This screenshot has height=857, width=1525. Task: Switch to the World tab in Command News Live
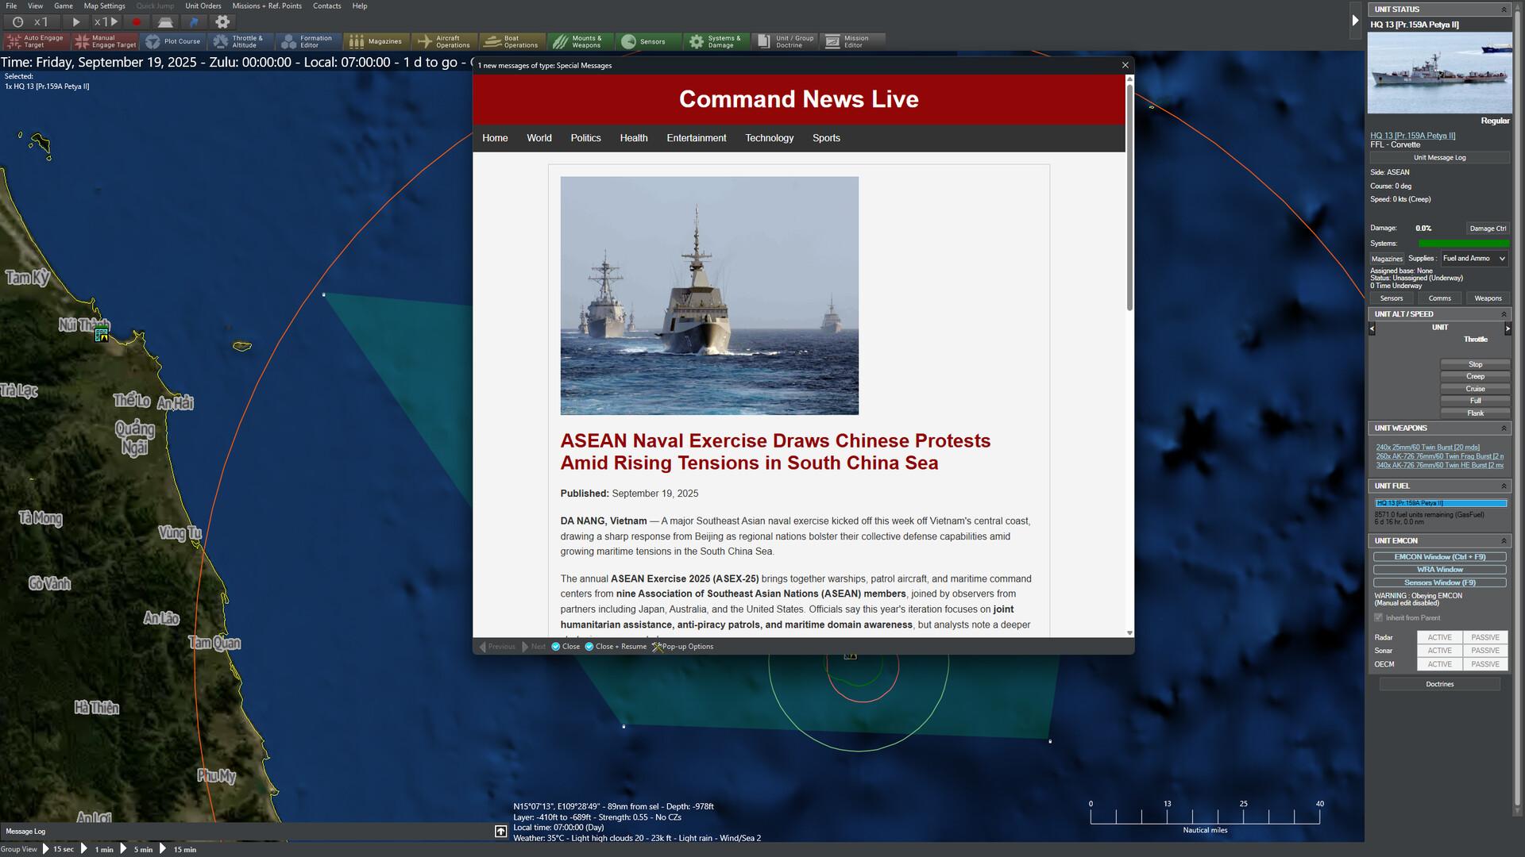539,138
